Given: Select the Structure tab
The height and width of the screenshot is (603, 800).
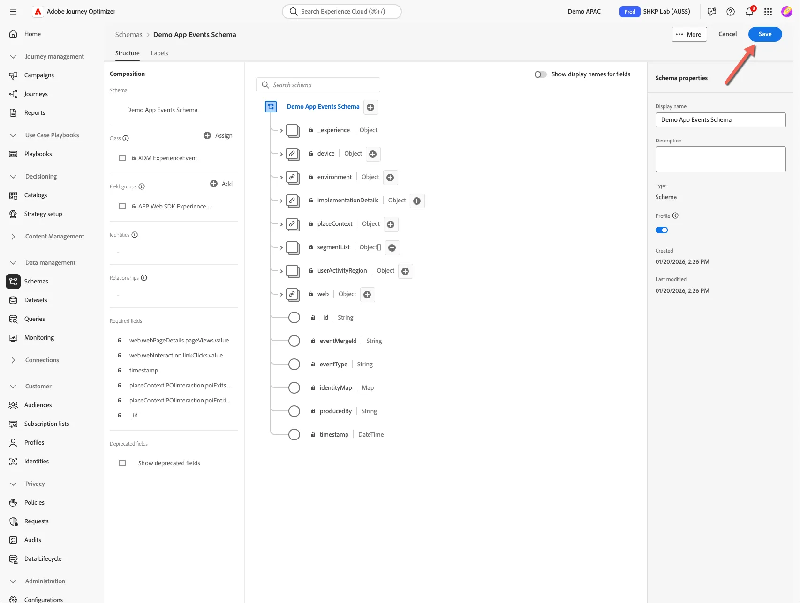Looking at the screenshot, I should pos(128,53).
